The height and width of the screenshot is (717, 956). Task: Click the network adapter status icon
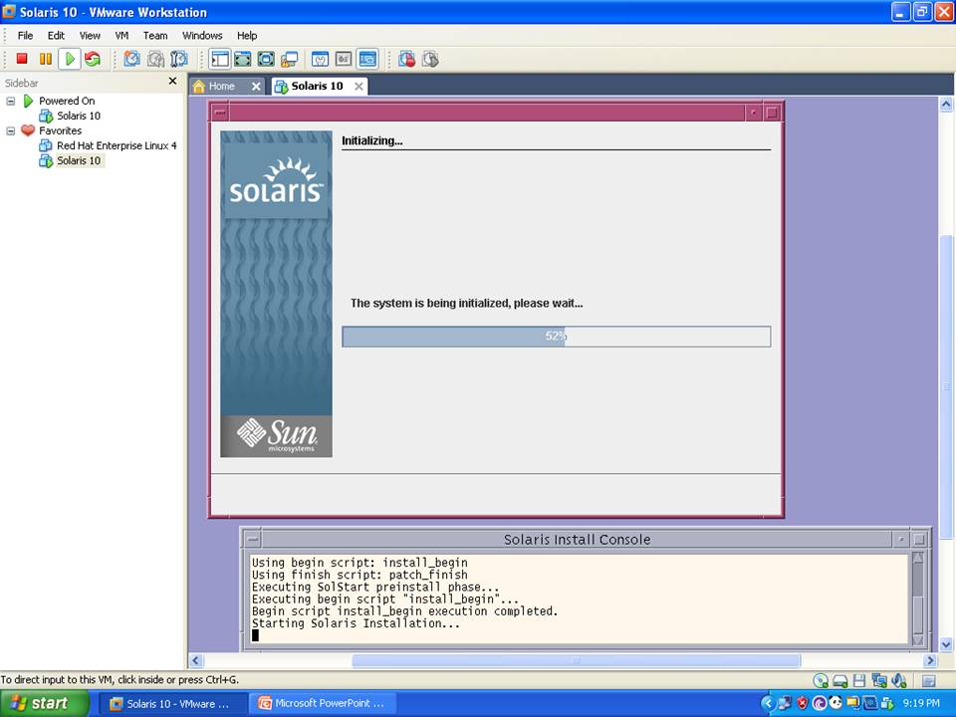tap(879, 680)
